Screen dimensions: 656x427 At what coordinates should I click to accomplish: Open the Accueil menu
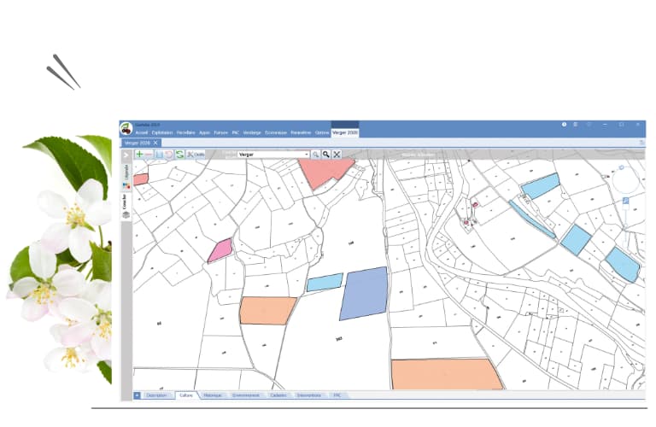point(142,132)
